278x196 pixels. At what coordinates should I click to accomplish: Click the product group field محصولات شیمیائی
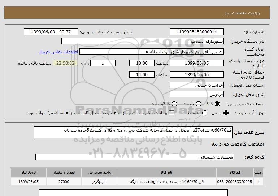(135, 157)
